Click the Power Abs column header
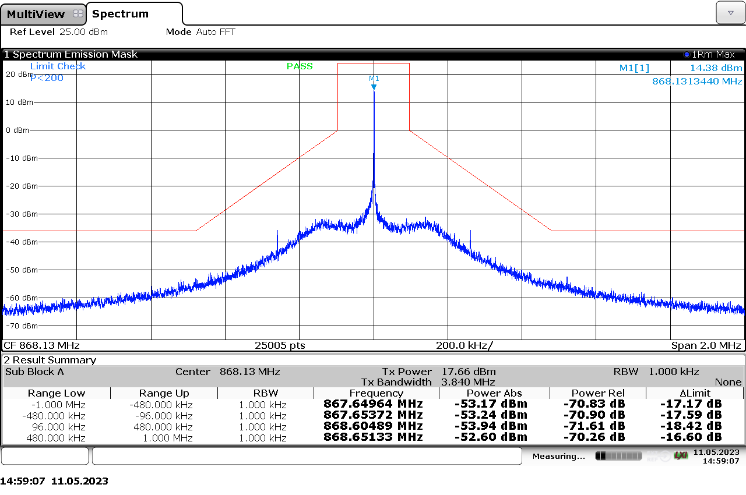 [x=494, y=394]
